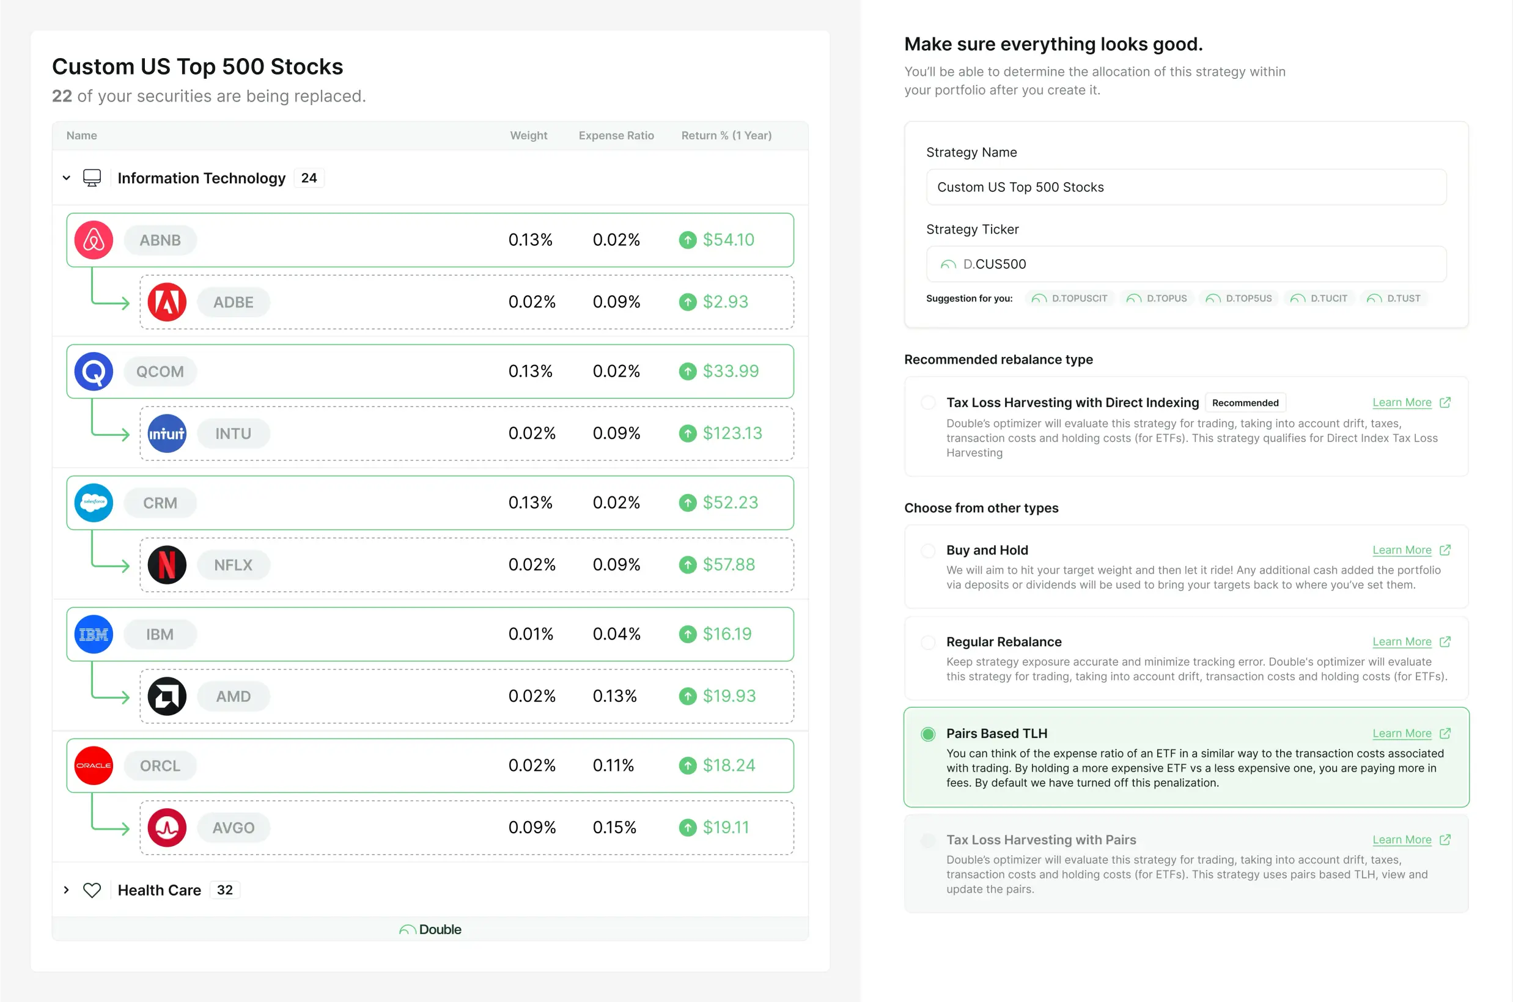
Task: Click external link icon for Tax Loss Harvesting Direct Indexing
Action: click(x=1445, y=403)
